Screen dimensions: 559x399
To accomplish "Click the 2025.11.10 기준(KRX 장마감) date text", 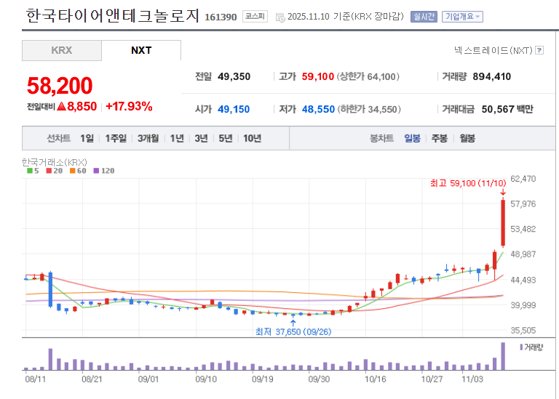I will tap(346, 17).
